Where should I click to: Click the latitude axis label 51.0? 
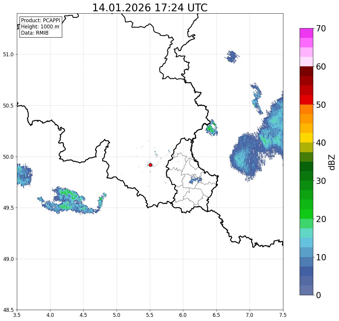click(x=8, y=54)
